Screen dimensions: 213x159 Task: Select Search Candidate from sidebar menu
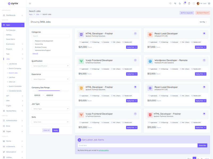pos(15,86)
